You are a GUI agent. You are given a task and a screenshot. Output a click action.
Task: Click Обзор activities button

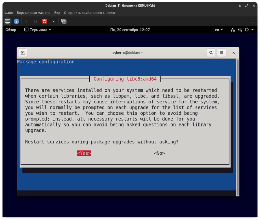pos(11,30)
